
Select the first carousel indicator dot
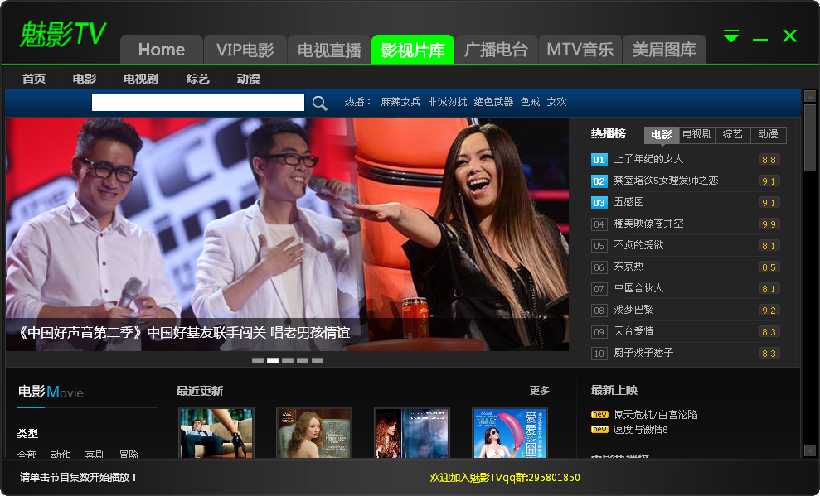point(258,360)
